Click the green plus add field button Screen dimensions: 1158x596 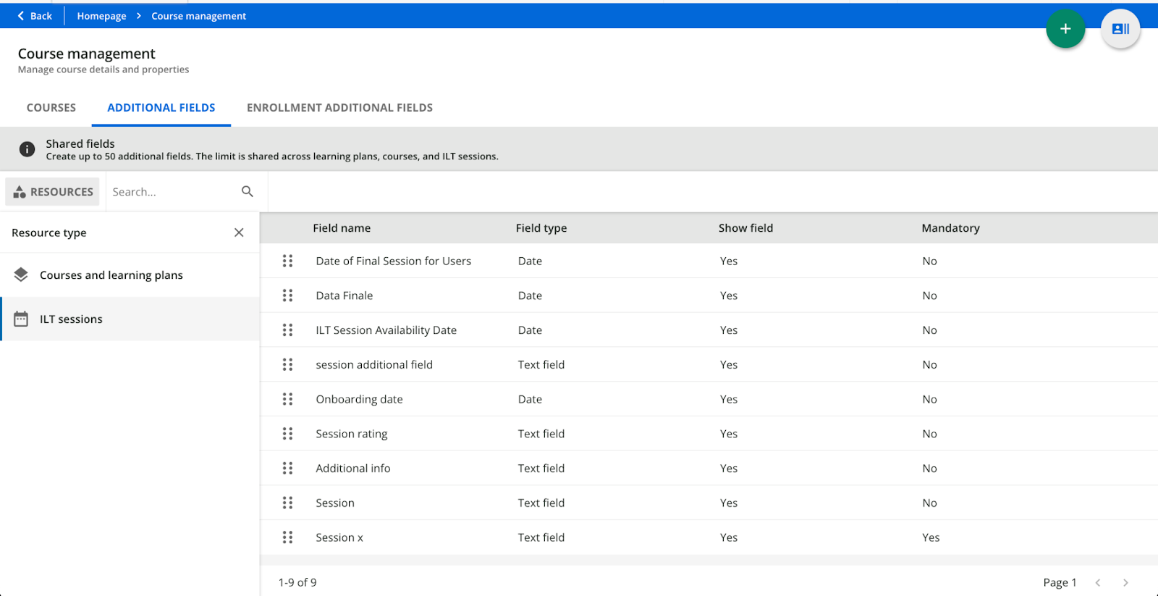(1065, 29)
